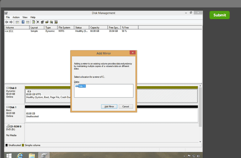Click the Back arrow toolbar icon
Screen dimensions: 241x158
[x=7, y=22]
